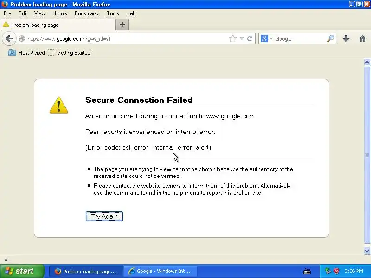Click the vertical scrollbar thumb
This screenshot has height=278, width=371.
point(367,155)
